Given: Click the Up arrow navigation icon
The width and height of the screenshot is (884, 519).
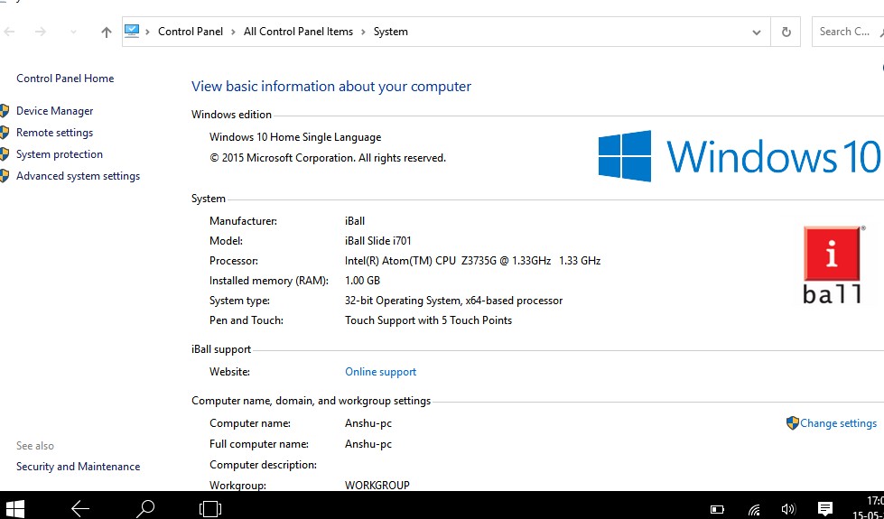Looking at the screenshot, I should click(107, 32).
